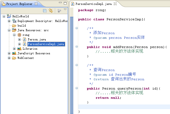The height and width of the screenshot is (114, 170).
Task: Toggle Link with Editor arrows icon
Action: click(51, 11)
